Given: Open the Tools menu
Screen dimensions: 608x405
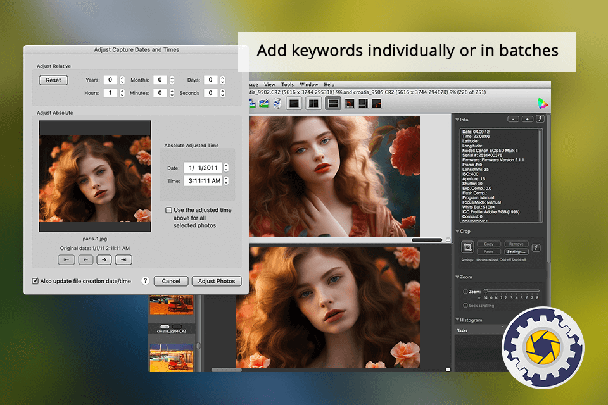Looking at the screenshot, I should click(x=288, y=85).
